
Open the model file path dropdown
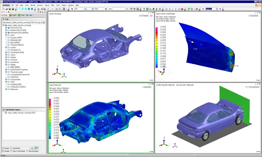43,22
